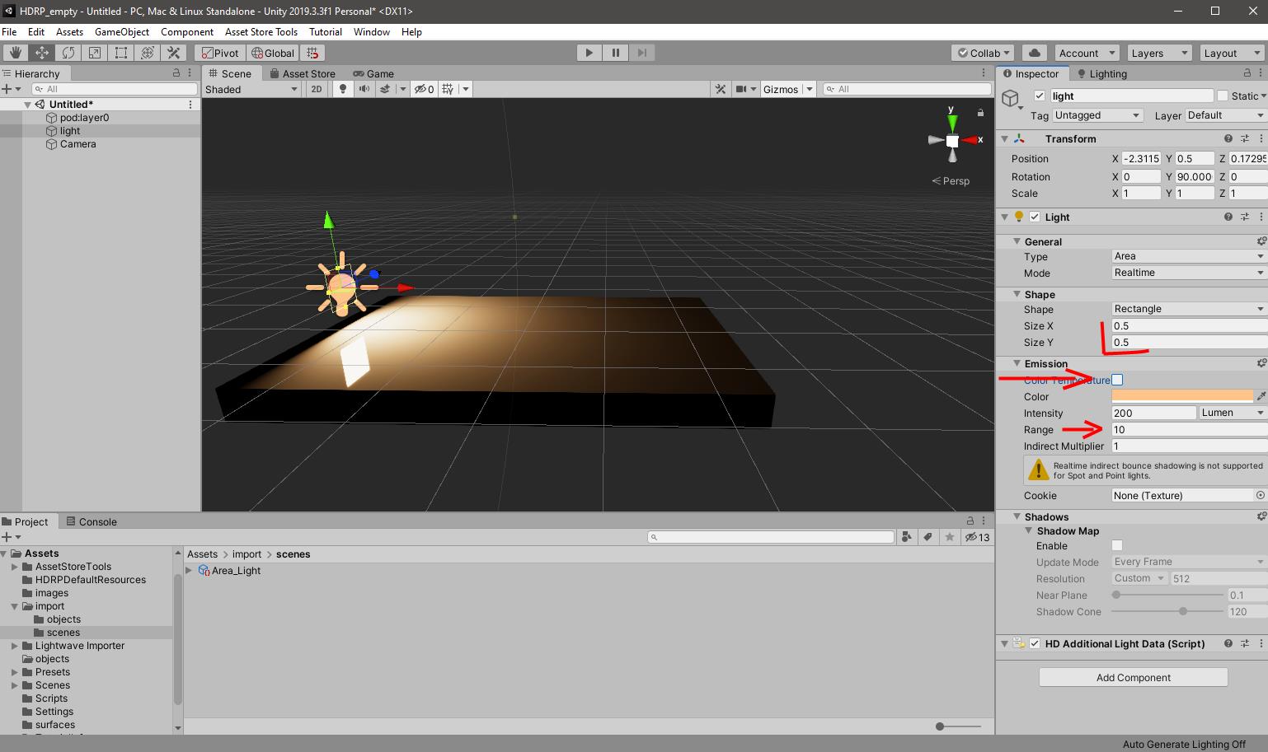Click the Add Component button

(1133, 677)
